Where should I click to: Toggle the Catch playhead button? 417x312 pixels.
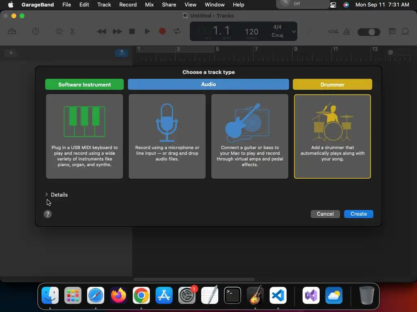122,53
